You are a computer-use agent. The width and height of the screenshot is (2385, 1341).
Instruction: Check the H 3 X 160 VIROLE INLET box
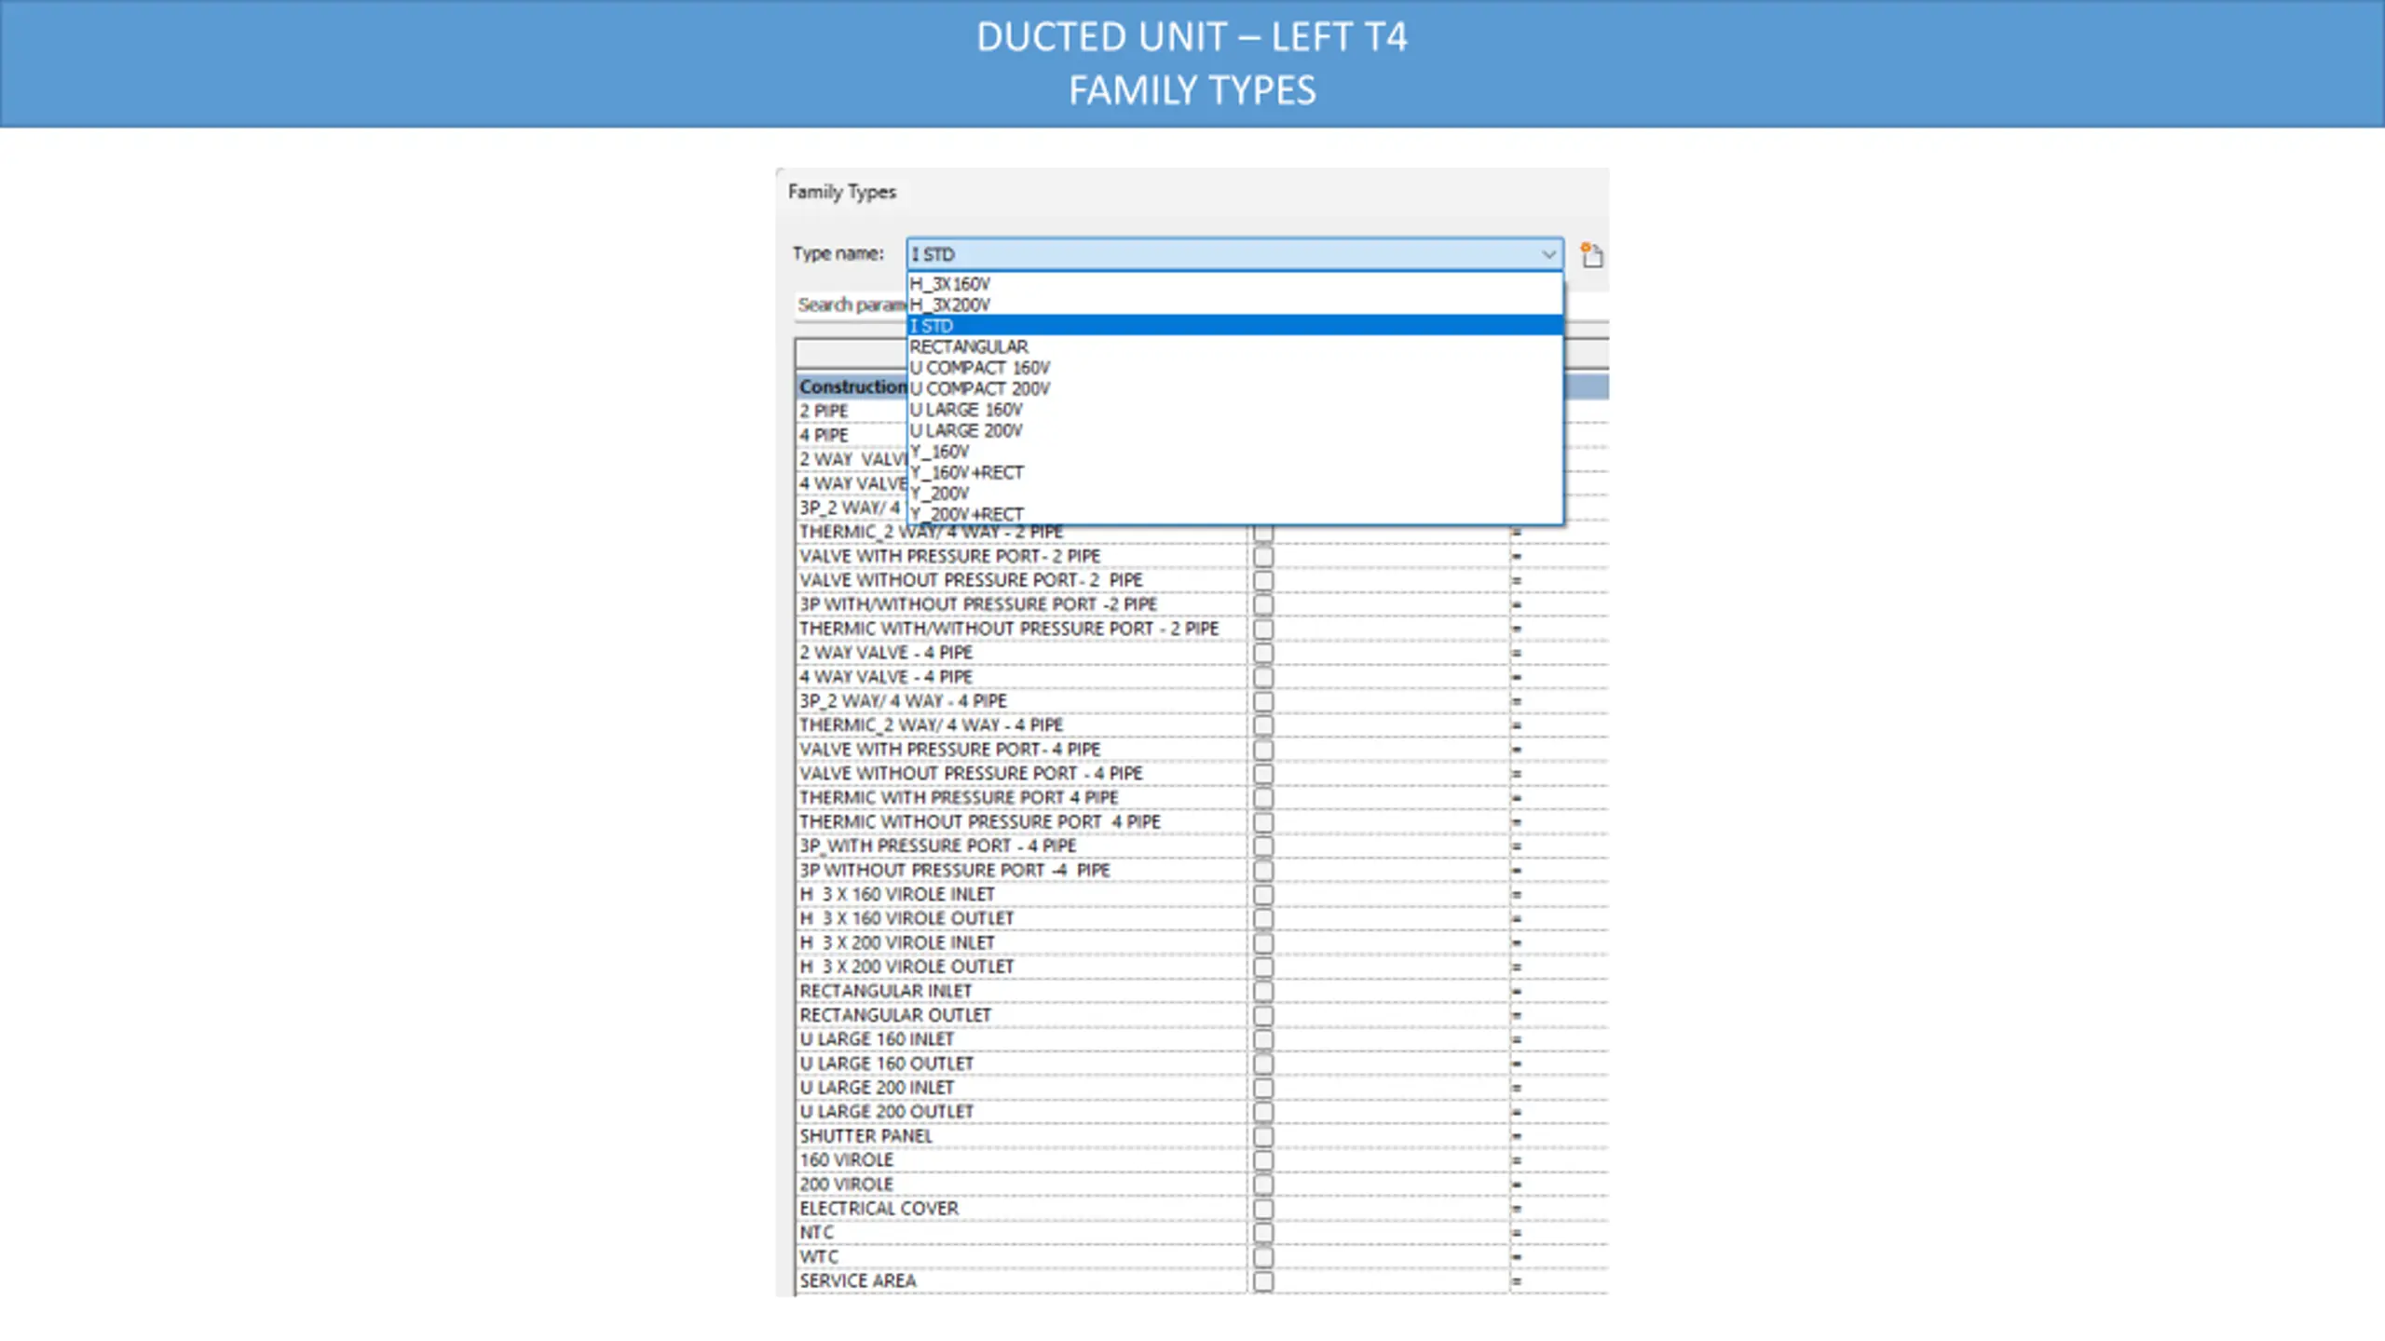coord(1263,895)
